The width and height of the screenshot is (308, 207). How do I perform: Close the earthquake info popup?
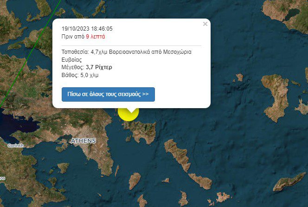click(x=205, y=24)
